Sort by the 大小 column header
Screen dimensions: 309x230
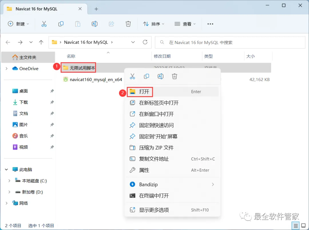250,56
